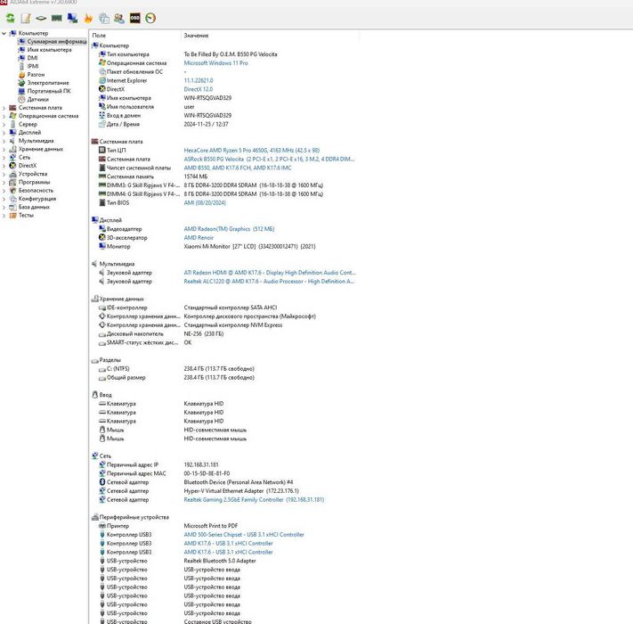Select Программы in the tree
This screenshot has width=633, height=624.
tap(35, 182)
